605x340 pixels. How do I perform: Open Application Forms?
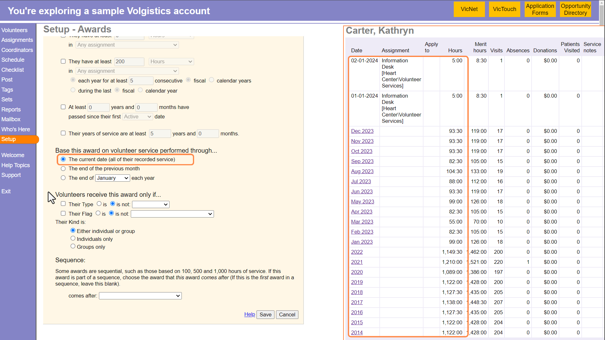pyautogui.click(x=540, y=9)
